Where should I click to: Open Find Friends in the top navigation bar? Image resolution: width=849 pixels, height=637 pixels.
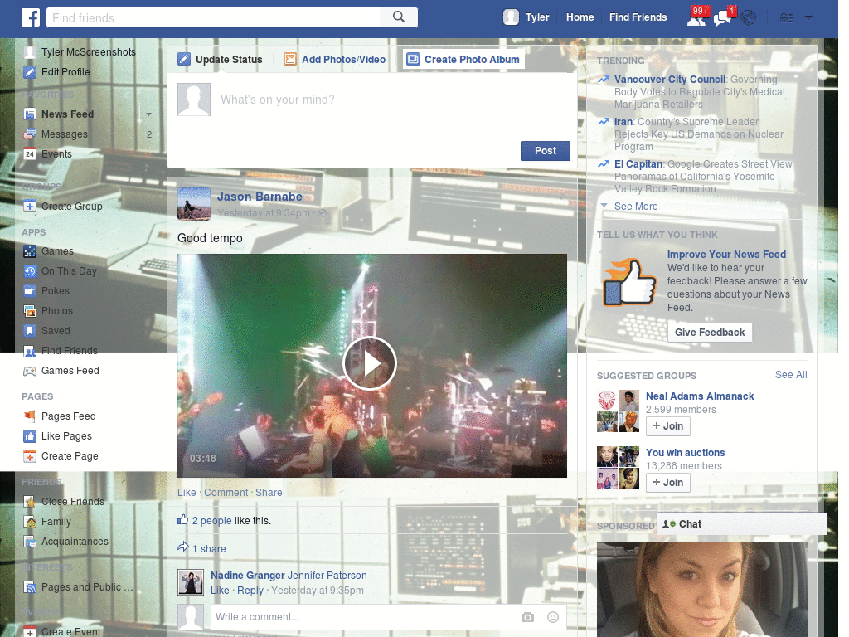[x=638, y=17]
